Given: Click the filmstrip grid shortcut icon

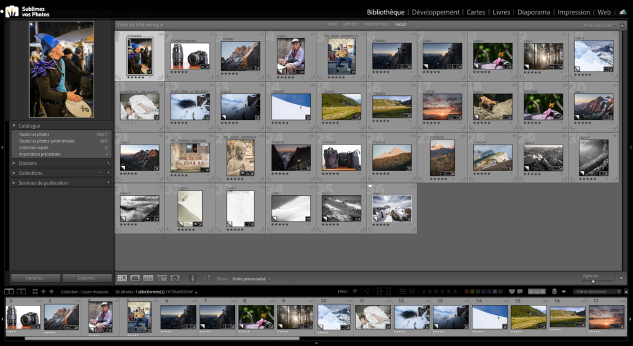Looking at the screenshot, I should coord(35,292).
